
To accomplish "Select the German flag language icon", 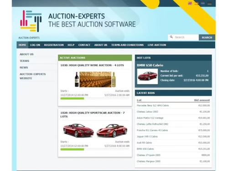I will tap(209, 3).
